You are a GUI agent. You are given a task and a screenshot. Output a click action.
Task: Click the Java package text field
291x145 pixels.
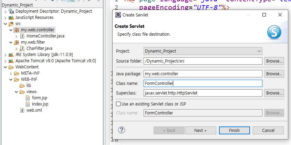tap(203, 74)
